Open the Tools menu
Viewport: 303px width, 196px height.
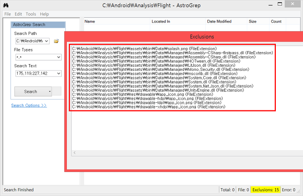pyautogui.click(x=31, y=14)
